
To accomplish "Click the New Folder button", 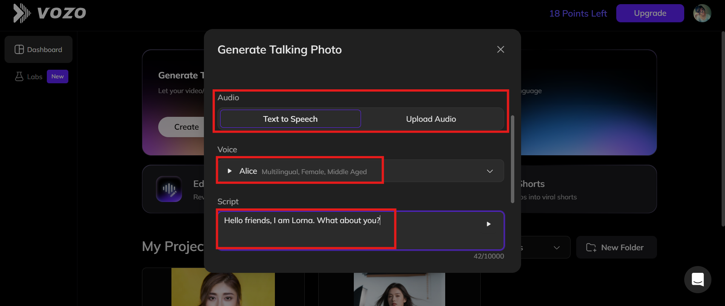I will pos(616,248).
